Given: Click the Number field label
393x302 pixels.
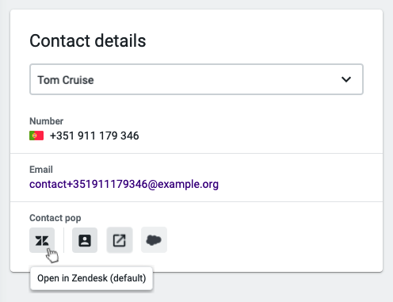Looking at the screenshot, I should (46, 121).
